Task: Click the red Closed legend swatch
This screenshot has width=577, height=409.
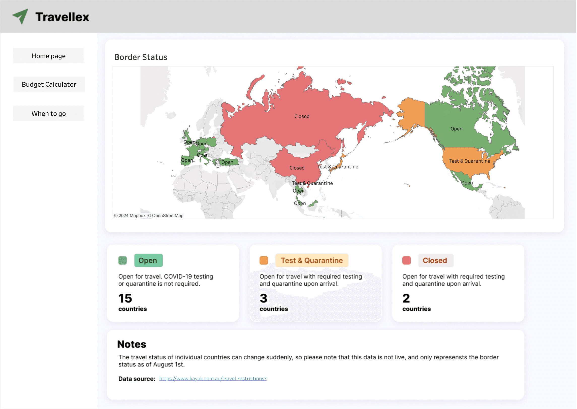Action: (x=407, y=260)
